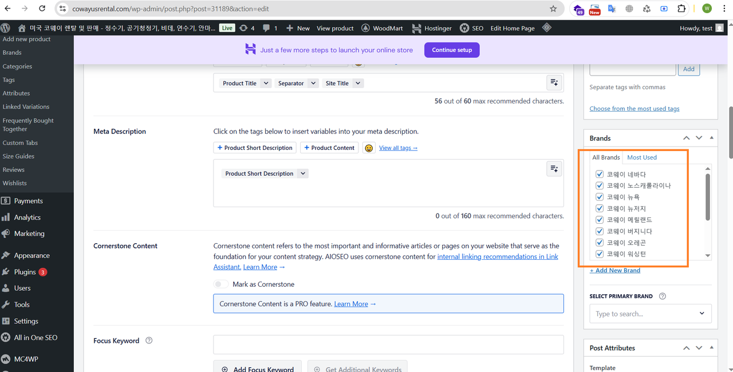Uncheck the 코웨이 노스캐롤라이나 brand

[600, 185]
